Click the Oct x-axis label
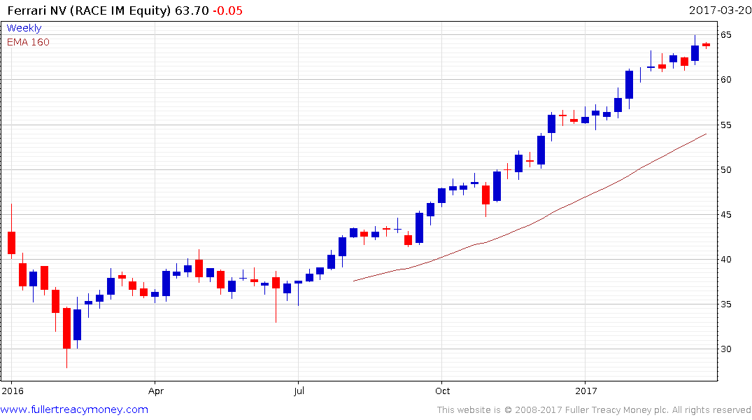Image resolution: width=752 pixels, height=420 pixels. tap(442, 391)
